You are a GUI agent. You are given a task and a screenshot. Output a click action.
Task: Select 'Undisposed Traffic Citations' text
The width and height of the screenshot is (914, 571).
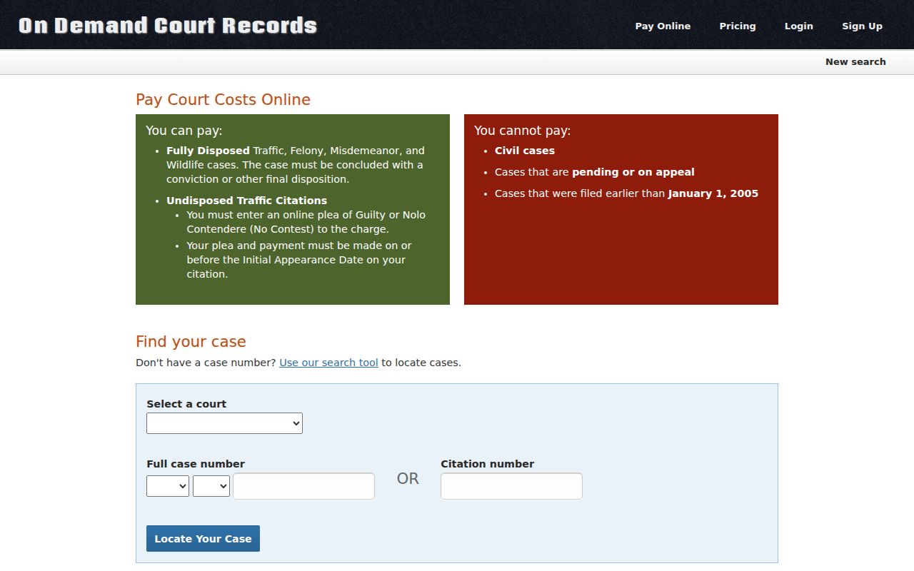tap(246, 201)
